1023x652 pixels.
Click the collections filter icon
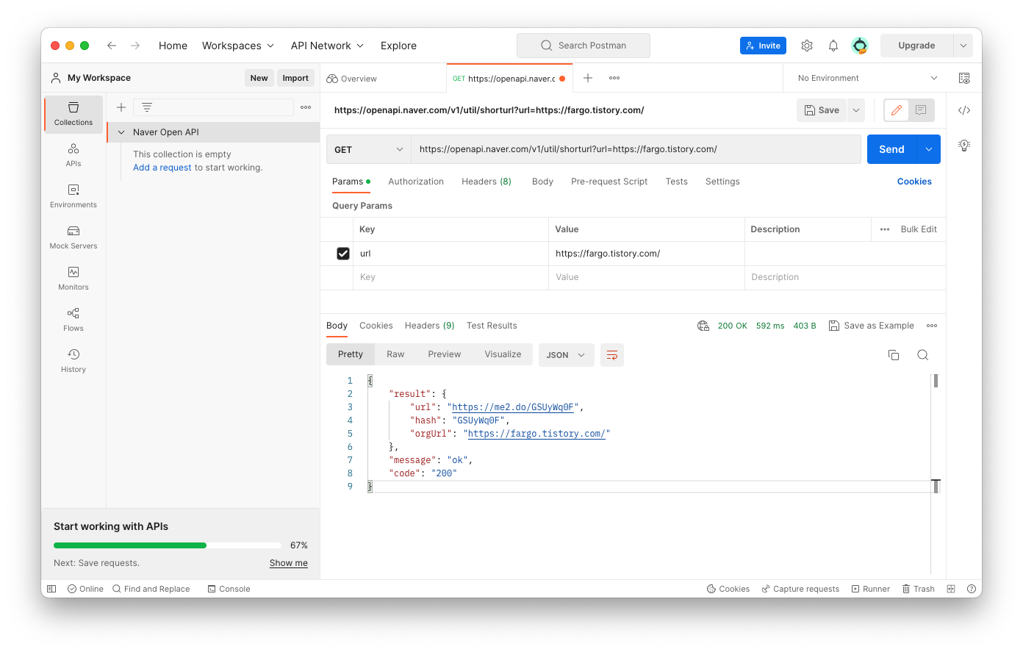[x=147, y=107]
